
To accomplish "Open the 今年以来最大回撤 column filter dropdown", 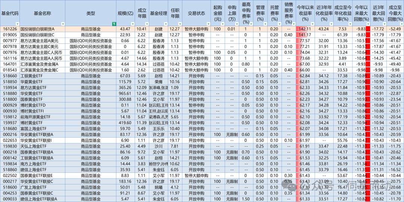I will [x=368, y=24].
